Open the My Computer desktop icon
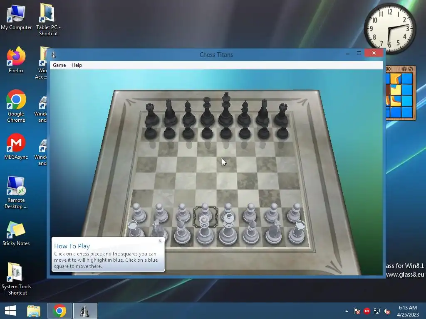Viewport: 426px width, 319px height. coord(16,17)
